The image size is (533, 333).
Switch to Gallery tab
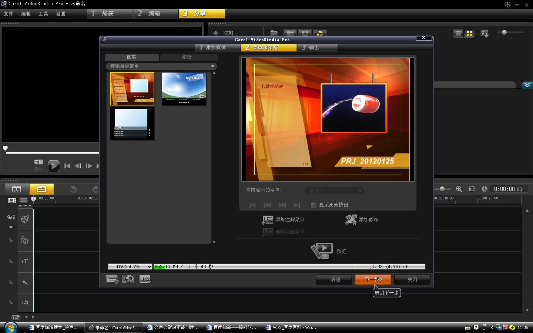[x=132, y=57]
